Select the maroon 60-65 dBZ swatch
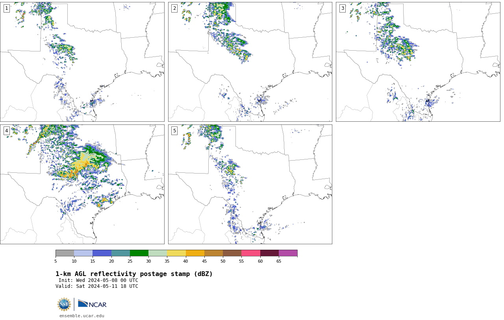Screen dimensions: 504x320 (269, 253)
